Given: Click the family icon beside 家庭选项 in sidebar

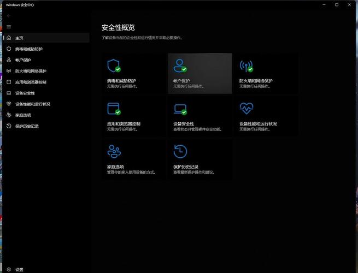Looking at the screenshot, I should point(9,115).
